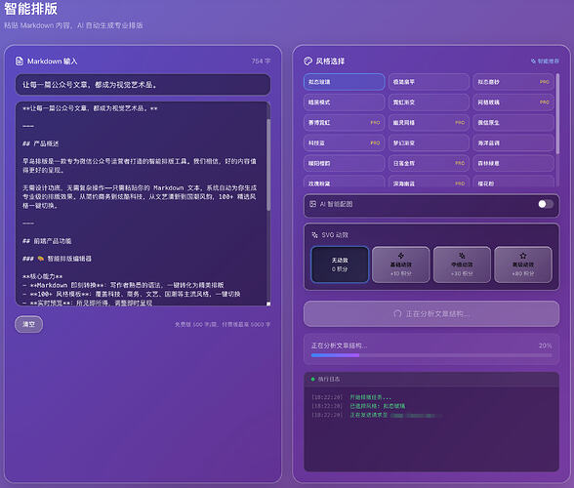Choose the 极简扁平 style

(x=429, y=82)
